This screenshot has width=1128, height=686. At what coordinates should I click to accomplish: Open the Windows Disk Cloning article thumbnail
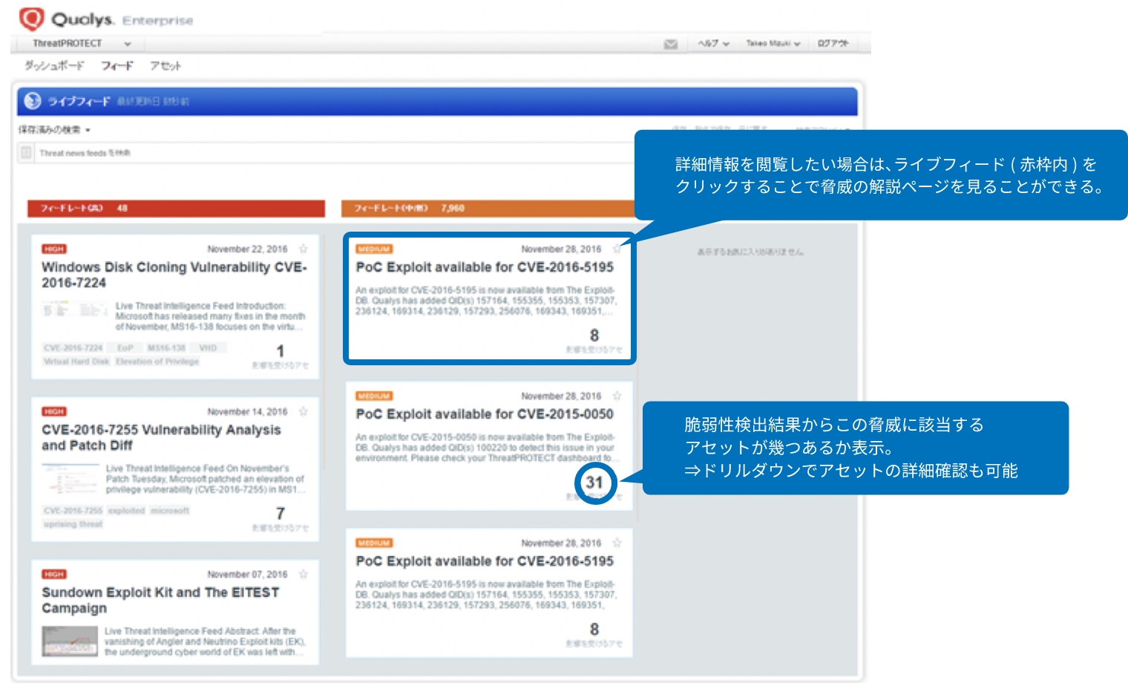[75, 310]
